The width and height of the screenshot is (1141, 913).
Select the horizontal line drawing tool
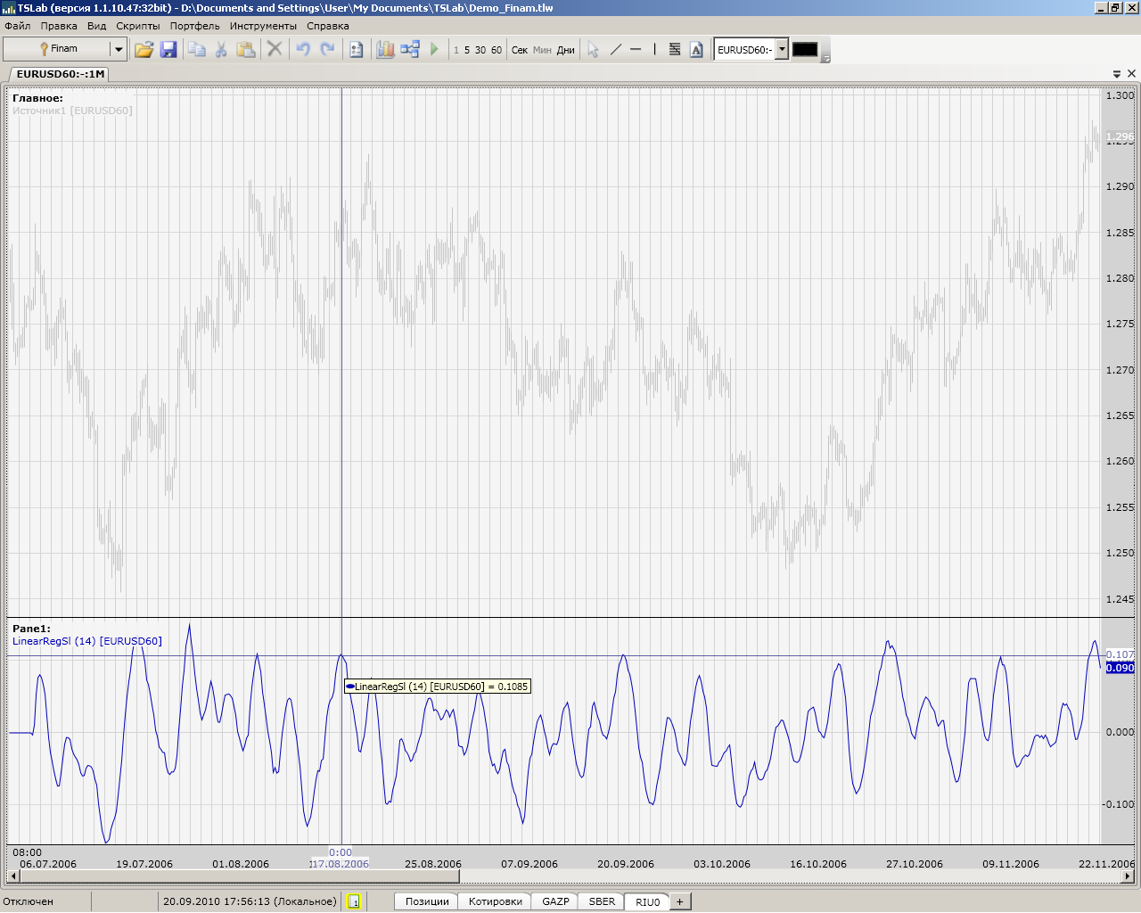[636, 50]
